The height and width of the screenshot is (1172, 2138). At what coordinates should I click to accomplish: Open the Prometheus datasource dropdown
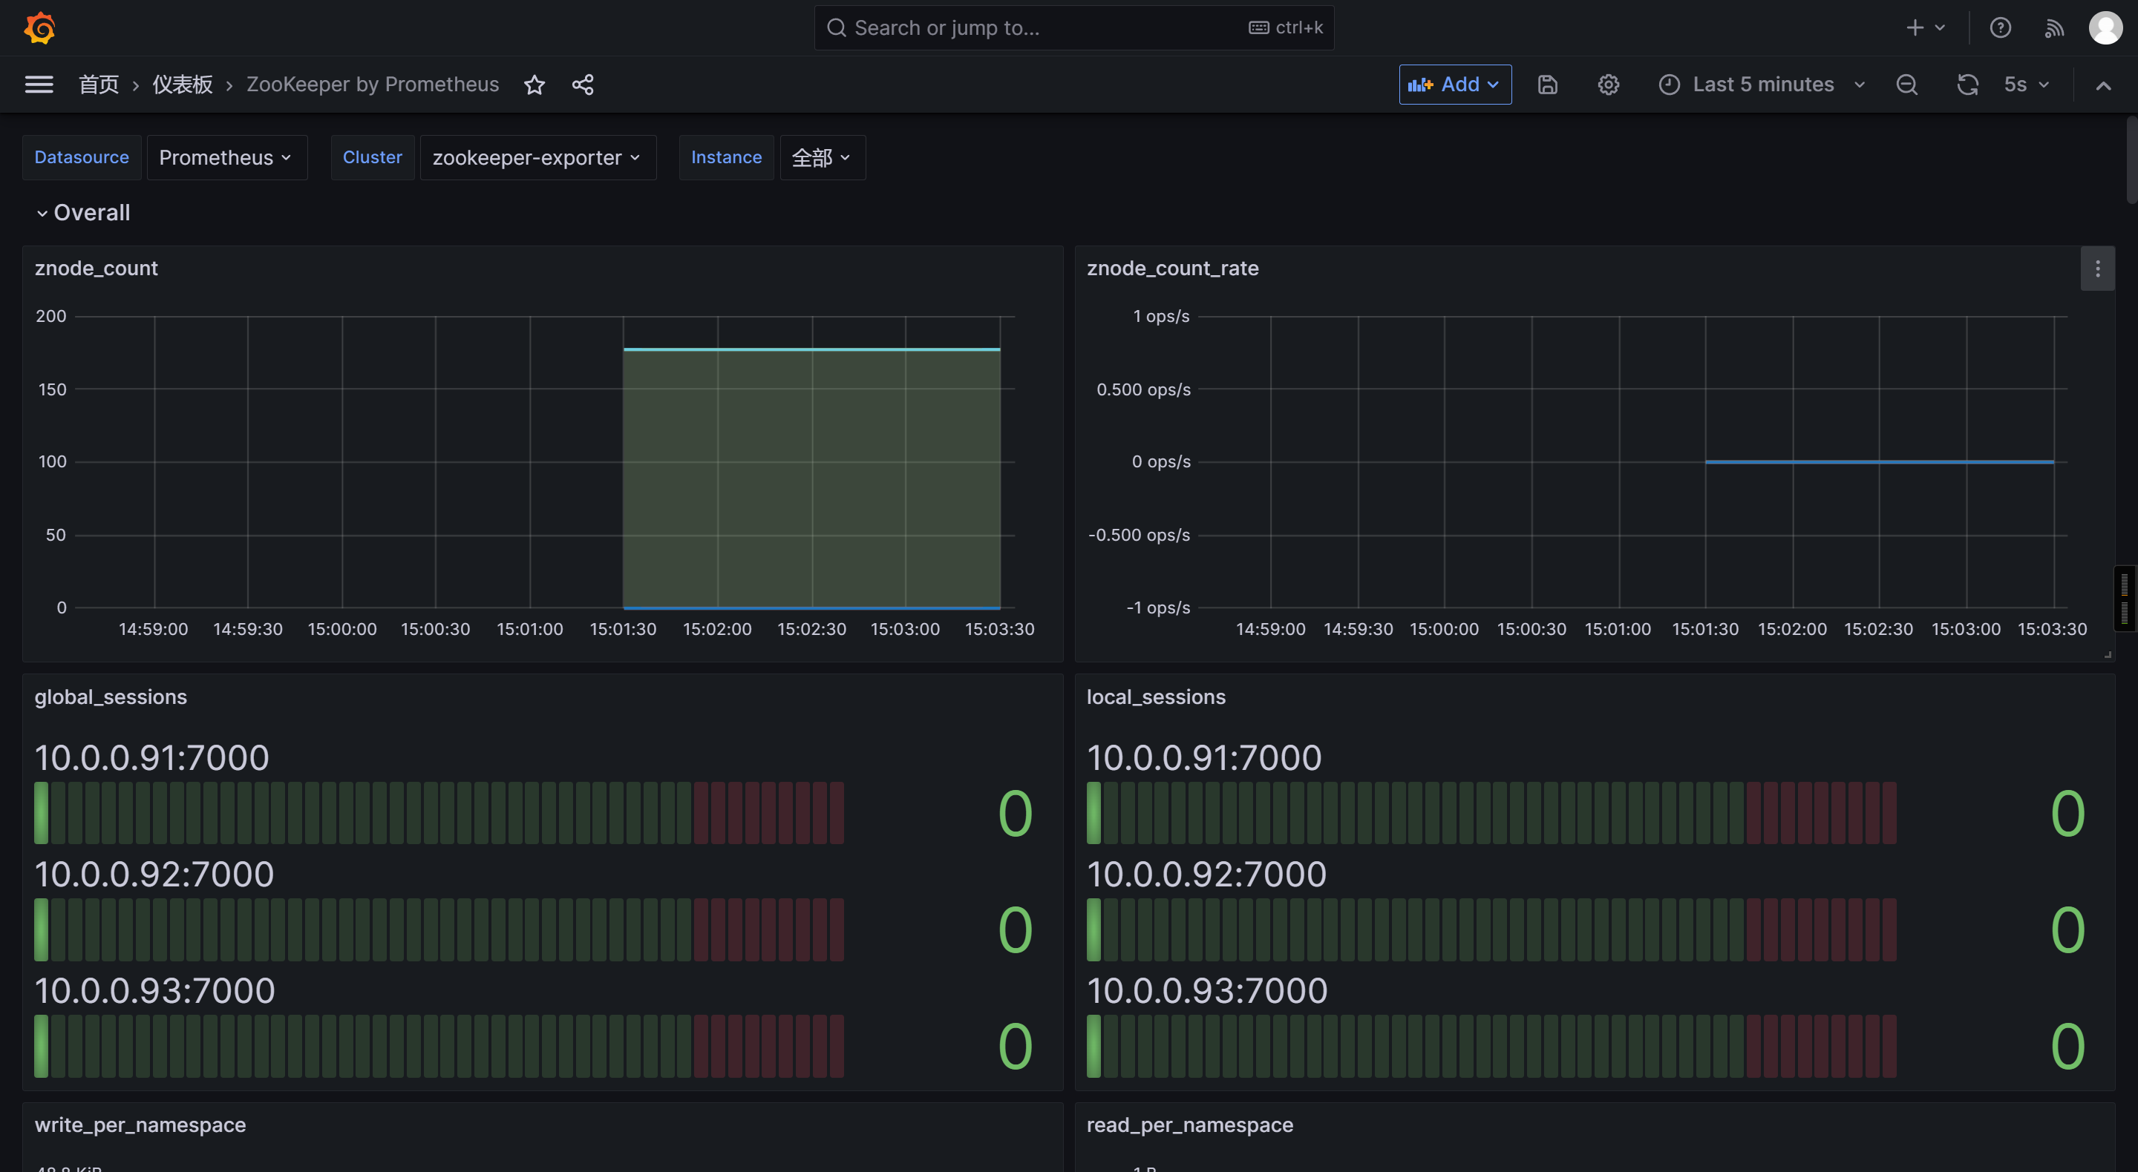point(226,157)
